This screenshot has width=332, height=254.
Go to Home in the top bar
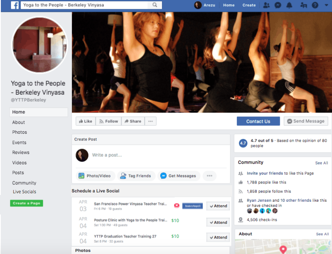point(229,5)
